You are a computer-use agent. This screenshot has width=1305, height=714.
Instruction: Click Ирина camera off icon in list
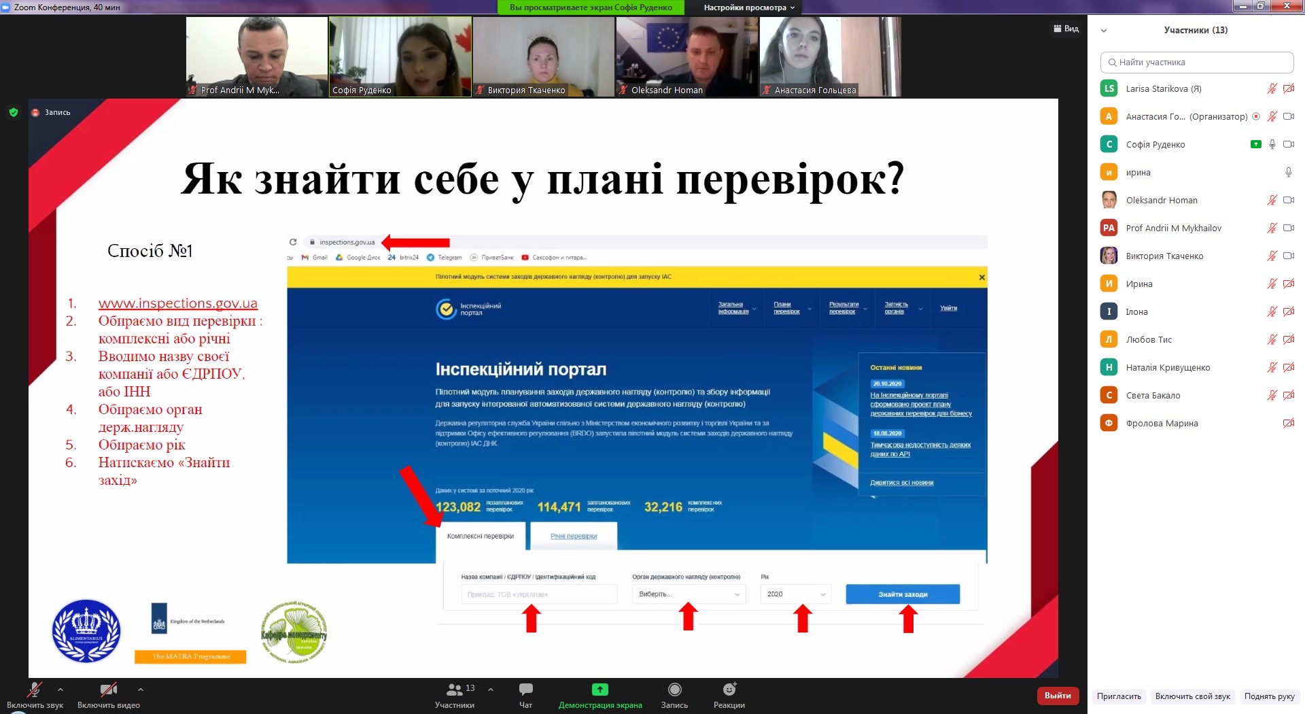pyautogui.click(x=1288, y=284)
